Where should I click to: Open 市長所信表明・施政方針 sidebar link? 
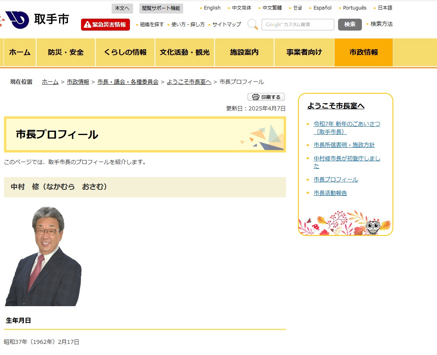click(x=344, y=145)
